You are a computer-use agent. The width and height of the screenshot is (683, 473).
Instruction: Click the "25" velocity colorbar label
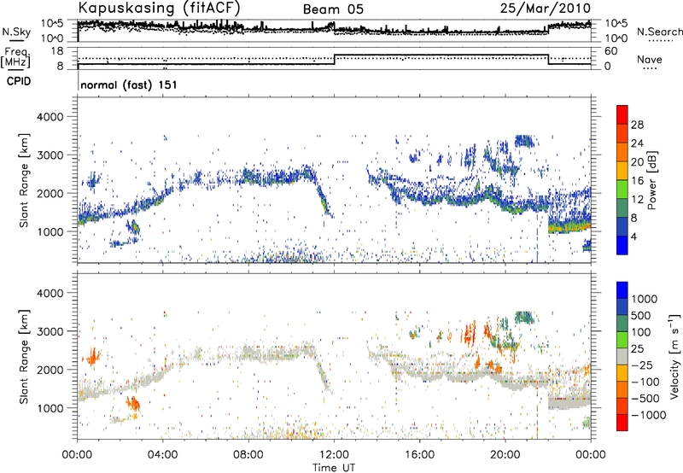click(638, 349)
